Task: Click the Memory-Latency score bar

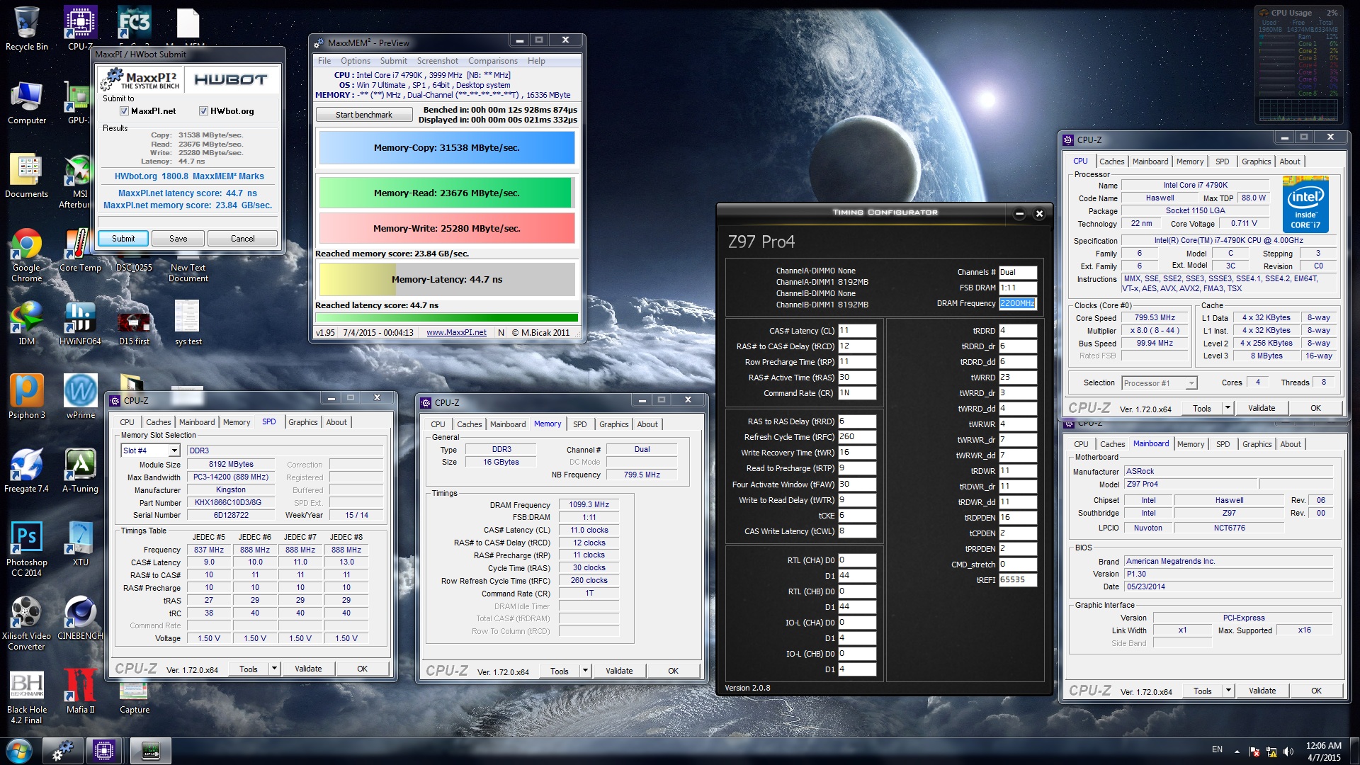Action: pos(447,280)
